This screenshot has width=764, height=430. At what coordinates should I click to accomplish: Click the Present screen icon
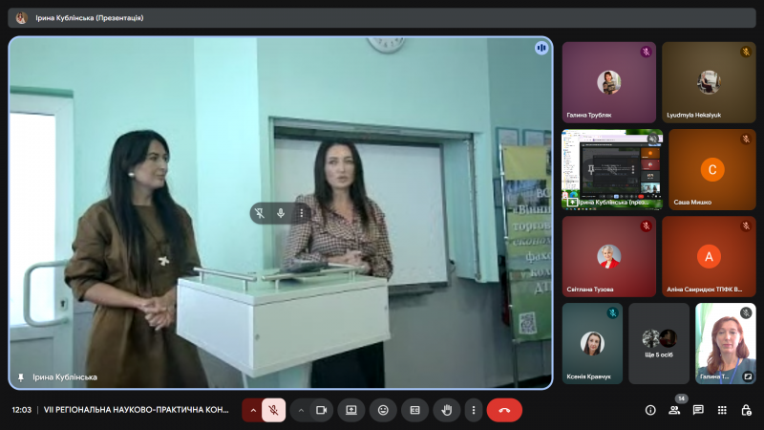(351, 410)
